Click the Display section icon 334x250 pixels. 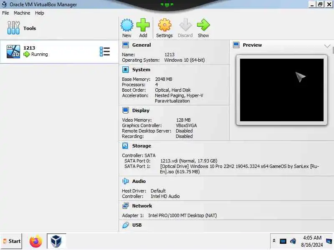coord(126,110)
